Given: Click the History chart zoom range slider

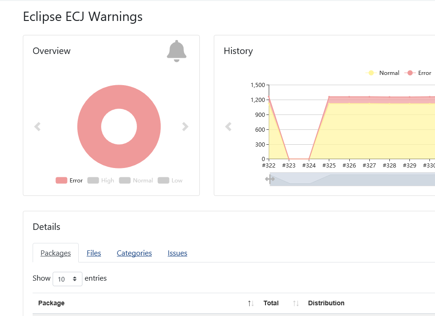Looking at the screenshot, I should [x=352, y=179].
